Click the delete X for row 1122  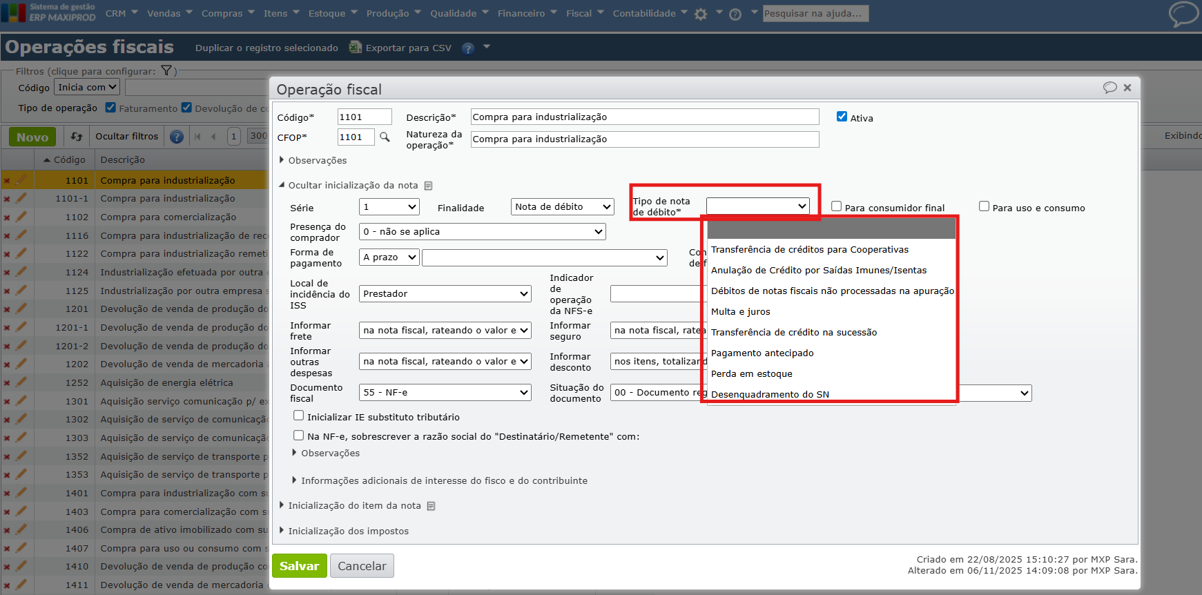pyautogui.click(x=7, y=254)
